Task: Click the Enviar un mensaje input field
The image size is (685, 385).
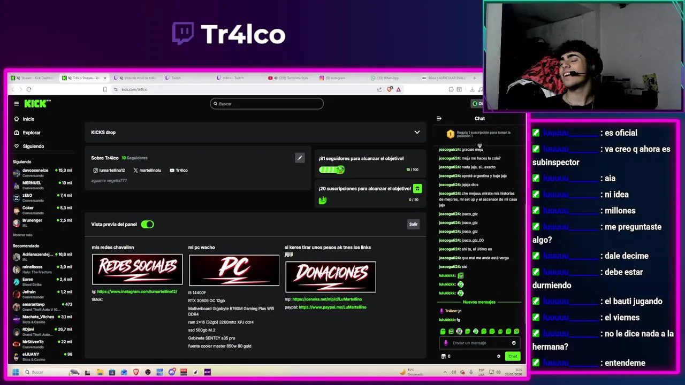Action: click(479, 343)
